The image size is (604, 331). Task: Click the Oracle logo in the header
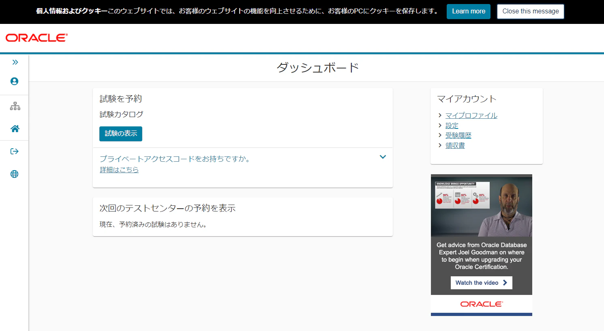pos(36,38)
